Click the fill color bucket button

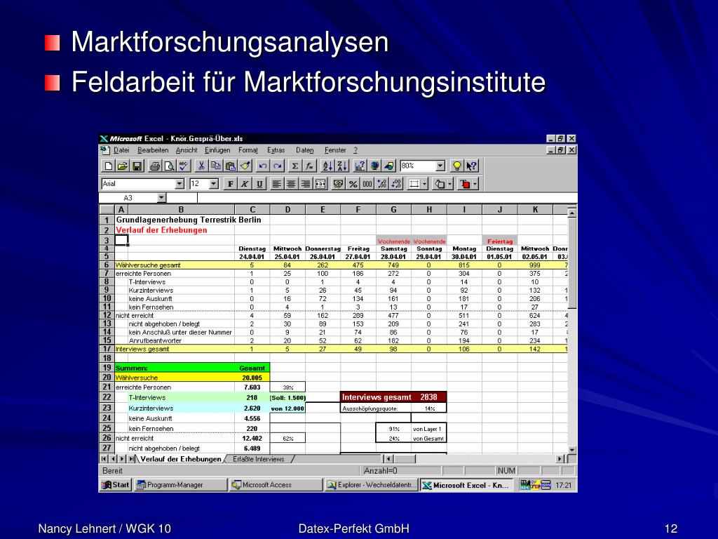point(440,184)
